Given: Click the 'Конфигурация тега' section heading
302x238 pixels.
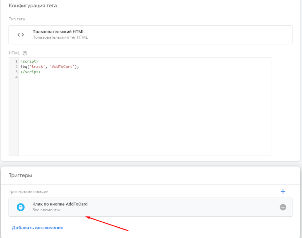Looking at the screenshot, I should [x=33, y=6].
